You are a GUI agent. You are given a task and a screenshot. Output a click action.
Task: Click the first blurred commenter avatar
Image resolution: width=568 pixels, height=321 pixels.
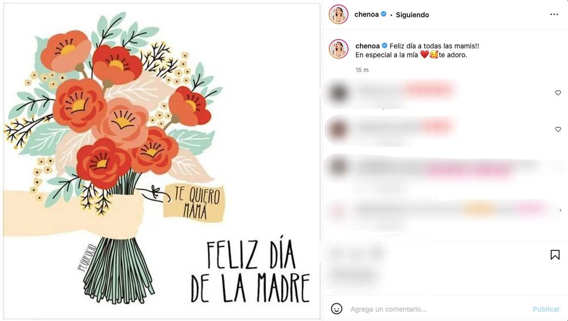click(x=338, y=93)
